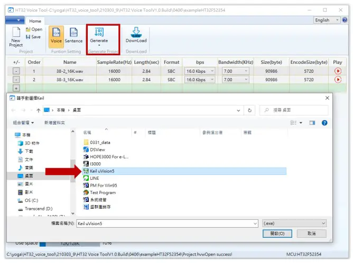The height and width of the screenshot is (263, 353).
Task: Open the (.exe) file type dropdown
Action: (x=294, y=223)
